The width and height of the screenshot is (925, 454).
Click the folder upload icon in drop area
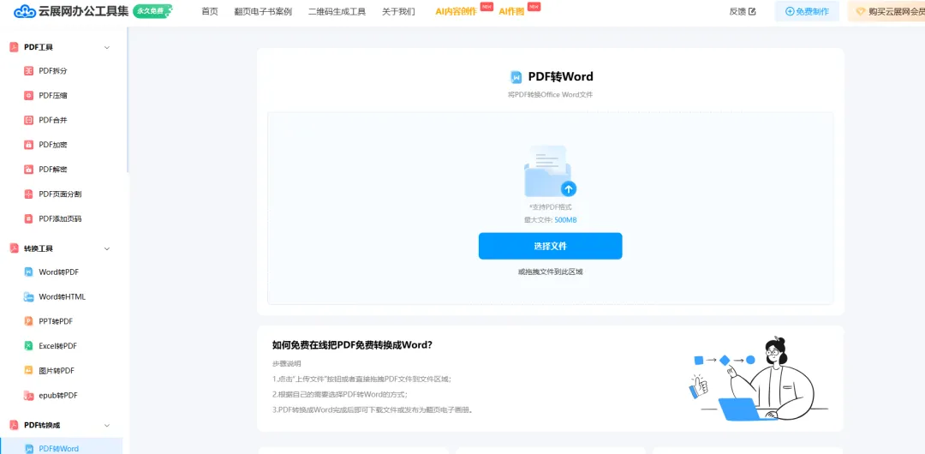pyautogui.click(x=550, y=171)
